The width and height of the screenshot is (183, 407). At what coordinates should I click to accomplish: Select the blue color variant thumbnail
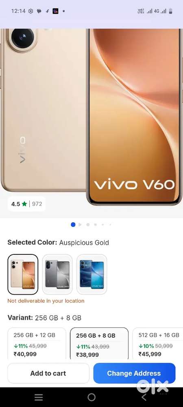tap(92, 274)
